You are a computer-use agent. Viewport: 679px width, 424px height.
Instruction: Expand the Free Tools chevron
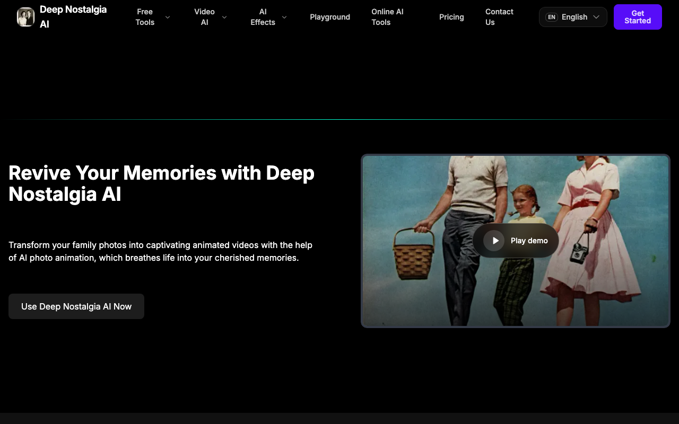click(168, 17)
